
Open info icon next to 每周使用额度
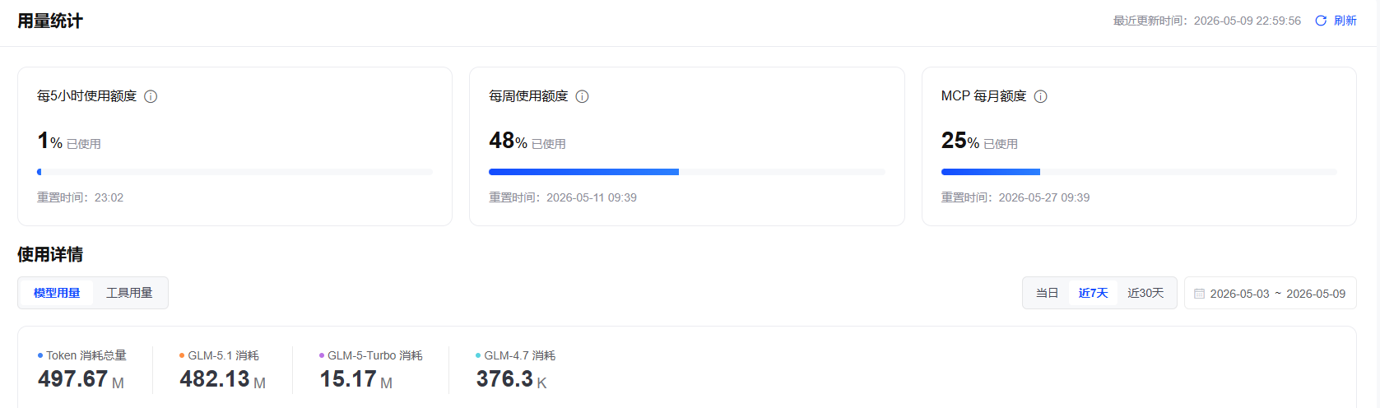pos(582,96)
